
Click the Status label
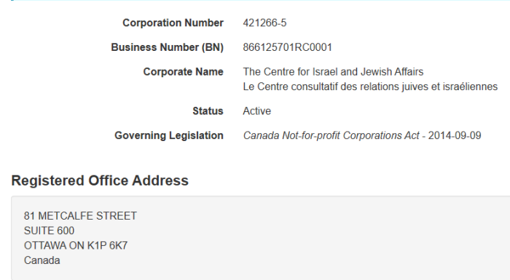pos(208,111)
